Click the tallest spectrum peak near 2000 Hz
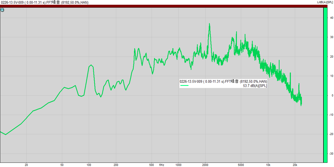334x167 pixels. coord(209,24)
